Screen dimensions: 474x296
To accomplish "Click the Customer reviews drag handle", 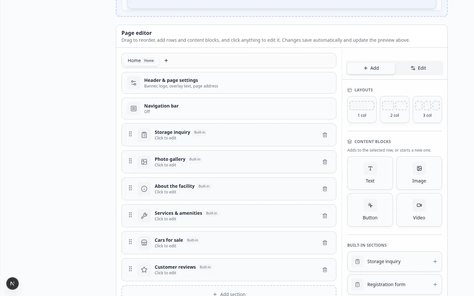I will point(130,269).
